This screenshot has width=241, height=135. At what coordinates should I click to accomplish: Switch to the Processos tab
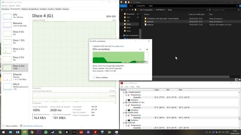pos(6,9)
